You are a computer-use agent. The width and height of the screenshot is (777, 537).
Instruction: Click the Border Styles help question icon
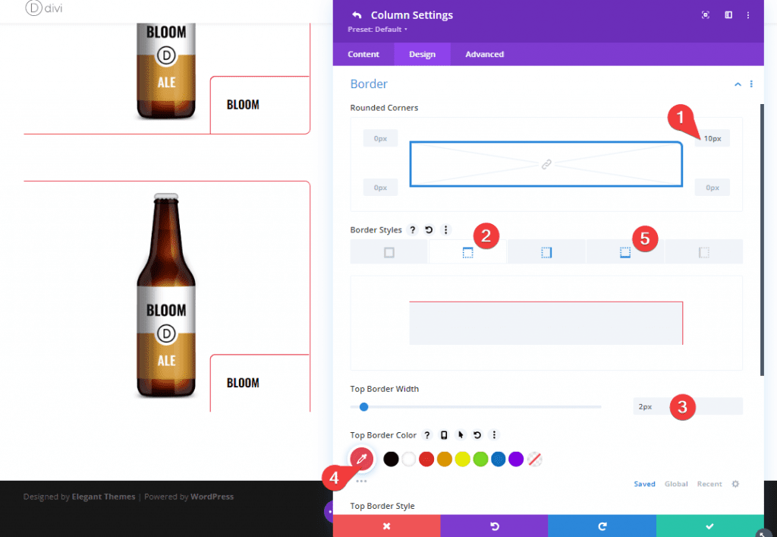(x=412, y=229)
